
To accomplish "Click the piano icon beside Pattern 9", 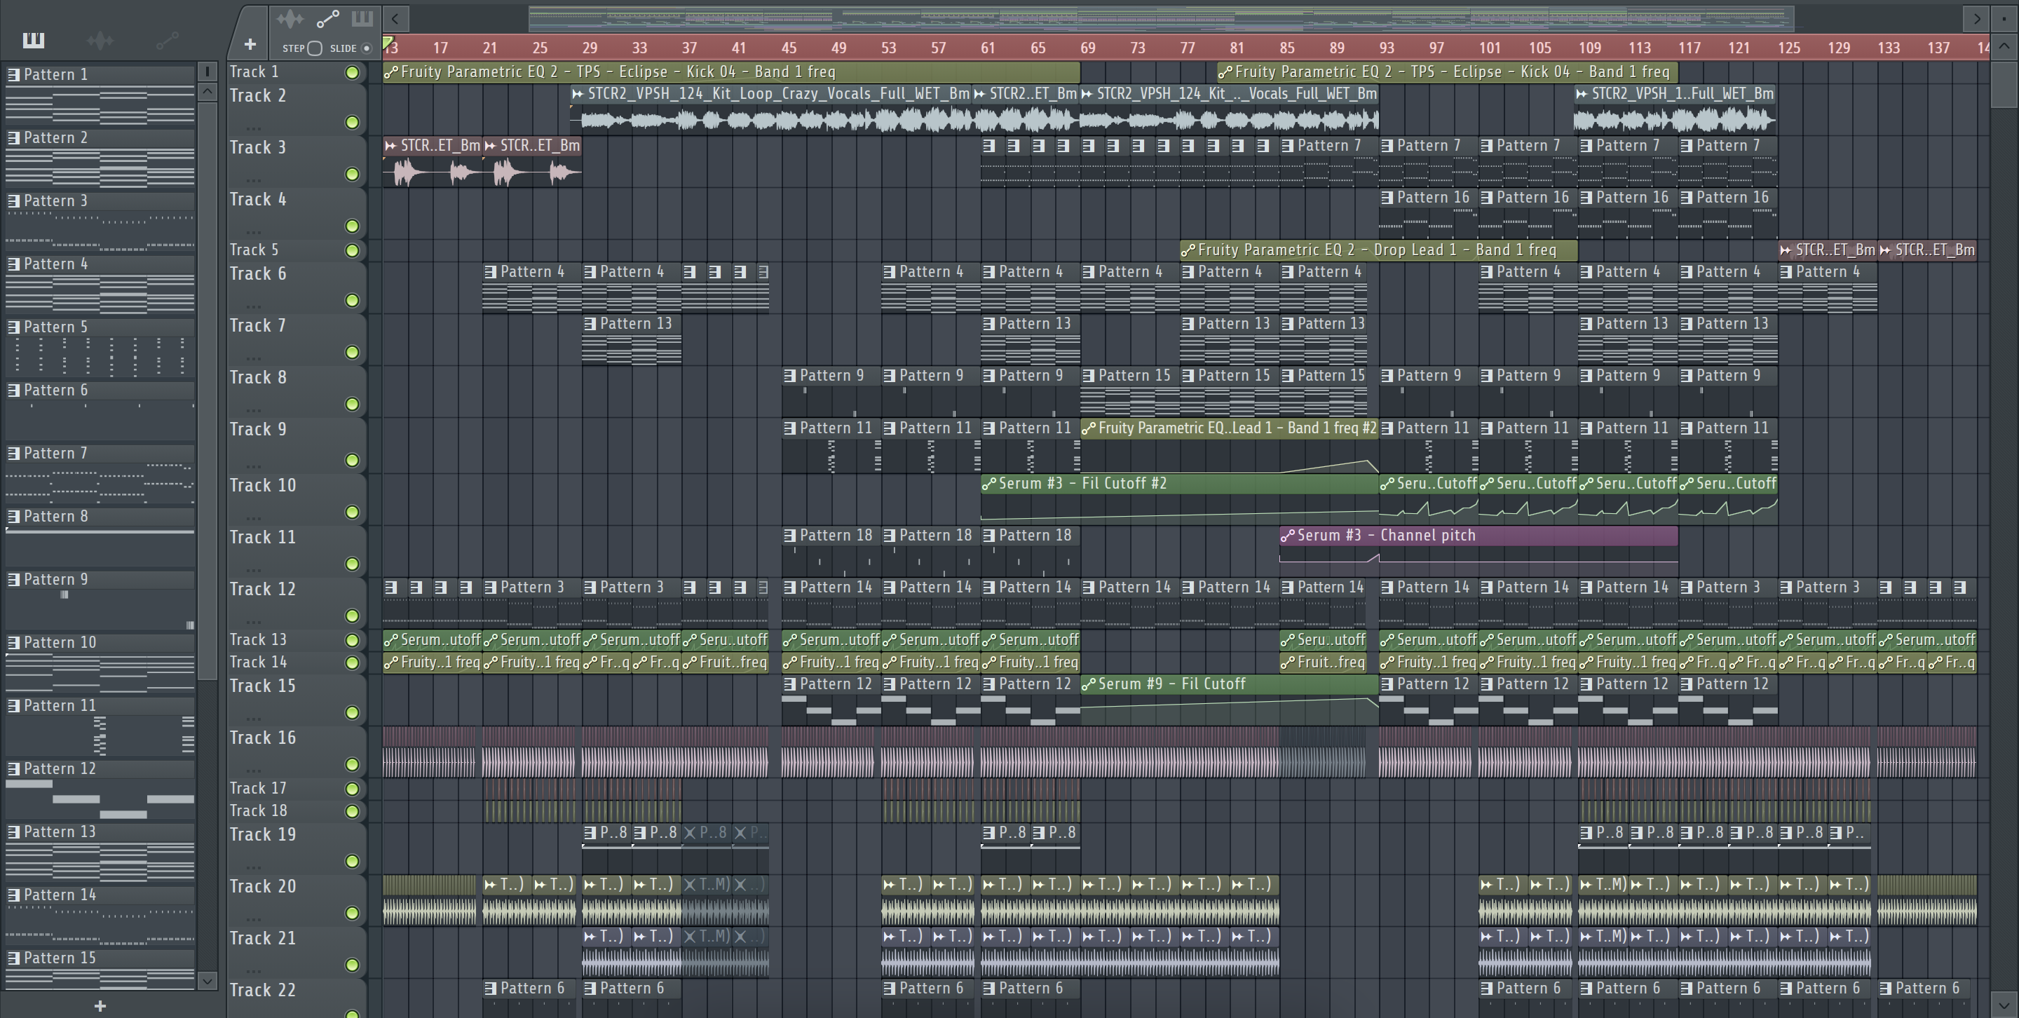I will (13, 579).
